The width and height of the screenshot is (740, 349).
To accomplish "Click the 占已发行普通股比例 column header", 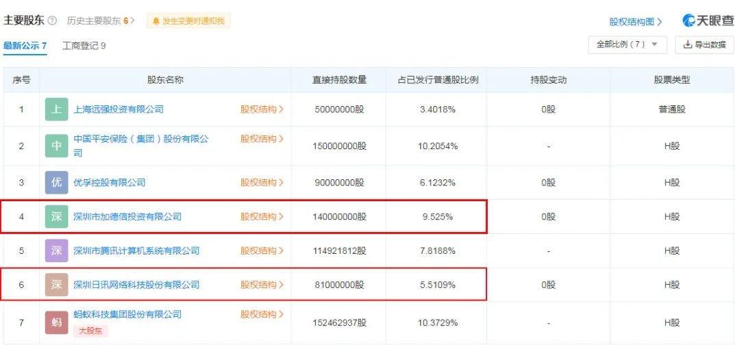I will [437, 79].
